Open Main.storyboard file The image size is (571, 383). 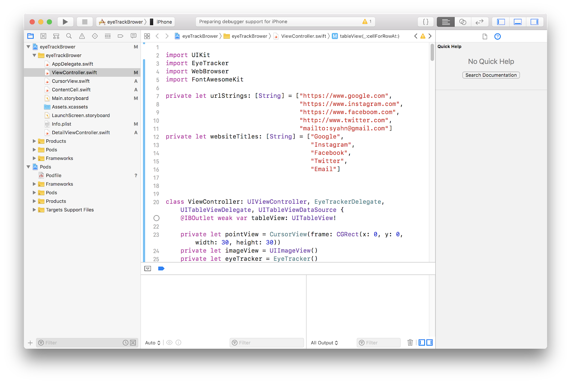pos(70,98)
